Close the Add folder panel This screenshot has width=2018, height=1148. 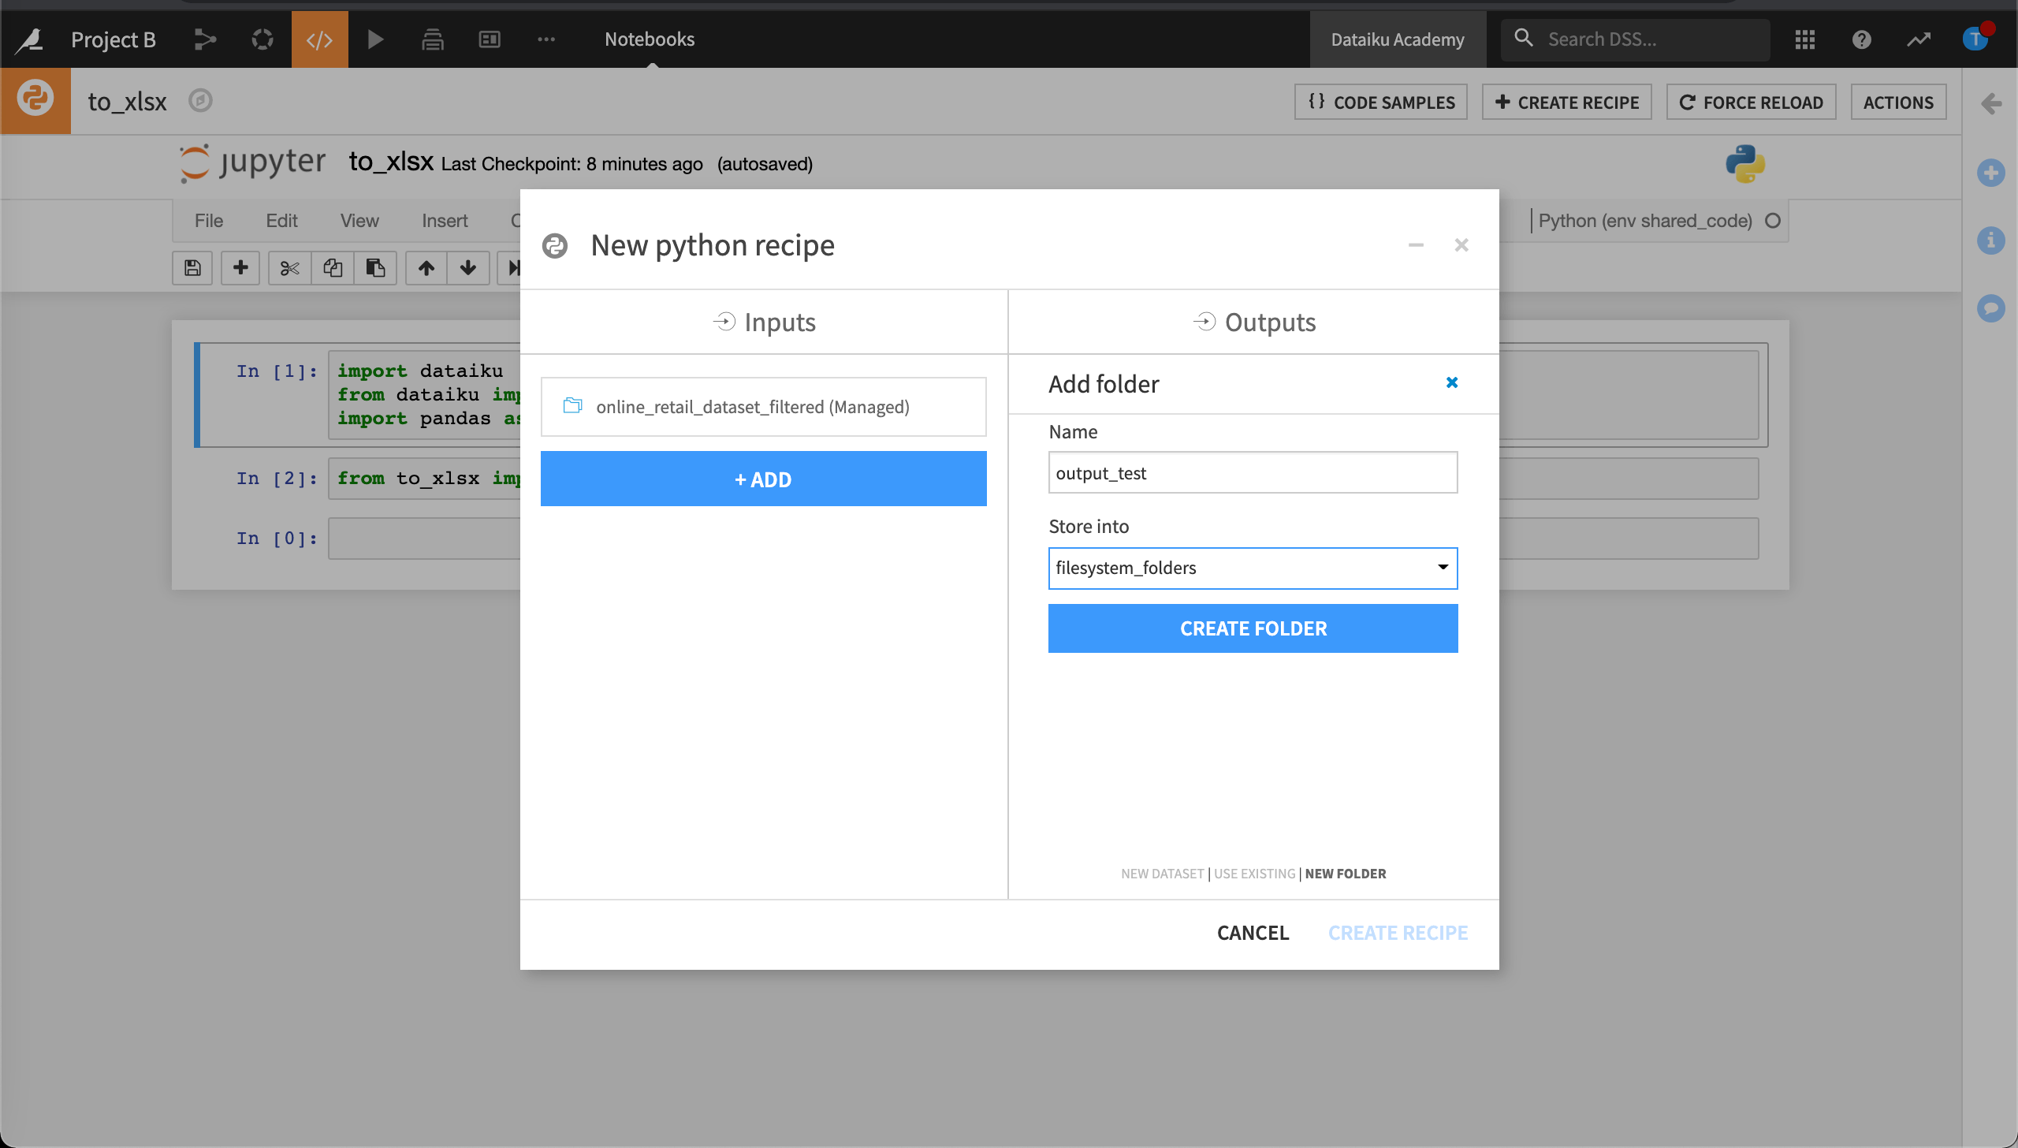1451,382
